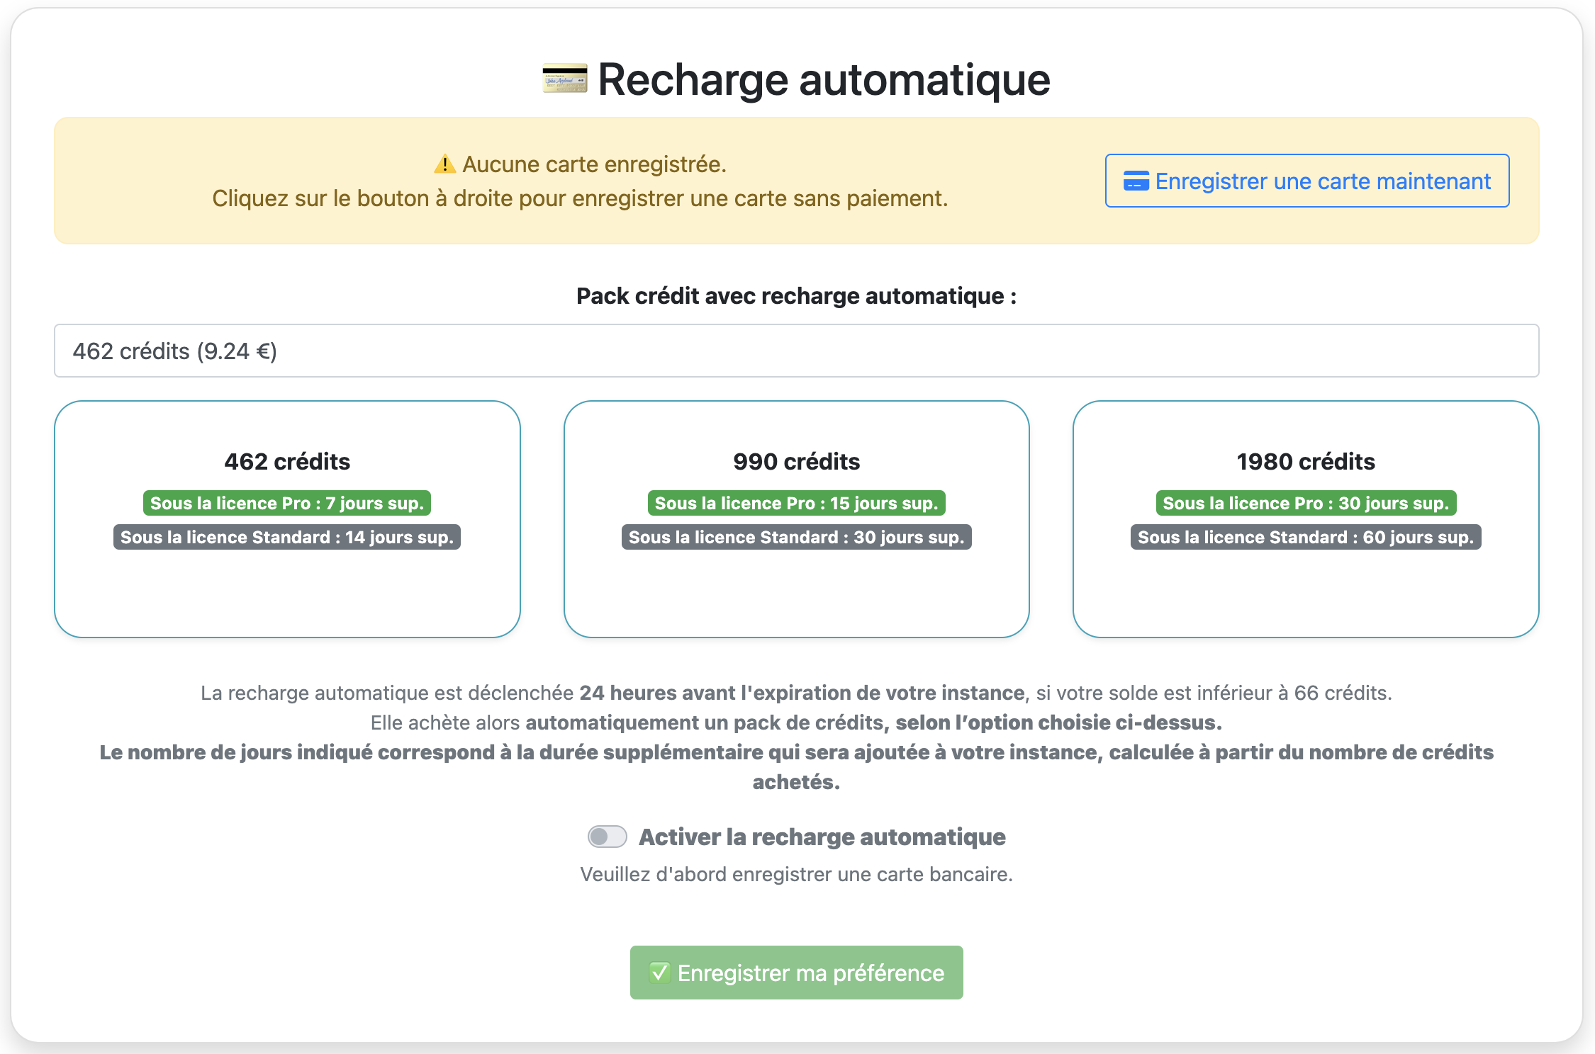This screenshot has width=1595, height=1054.
Task: Open the credit pack dropdown showing 462 crédits
Action: 797,351
